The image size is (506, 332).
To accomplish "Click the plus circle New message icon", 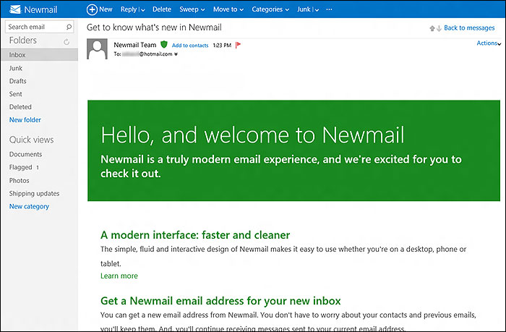I will pyautogui.click(x=92, y=9).
